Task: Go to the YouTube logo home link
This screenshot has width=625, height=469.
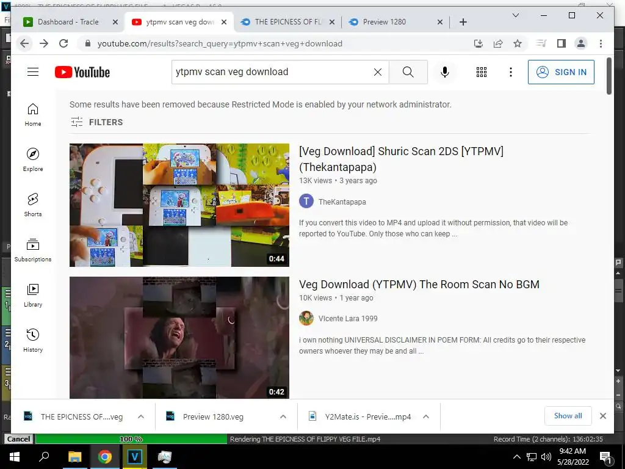Action: (82, 72)
